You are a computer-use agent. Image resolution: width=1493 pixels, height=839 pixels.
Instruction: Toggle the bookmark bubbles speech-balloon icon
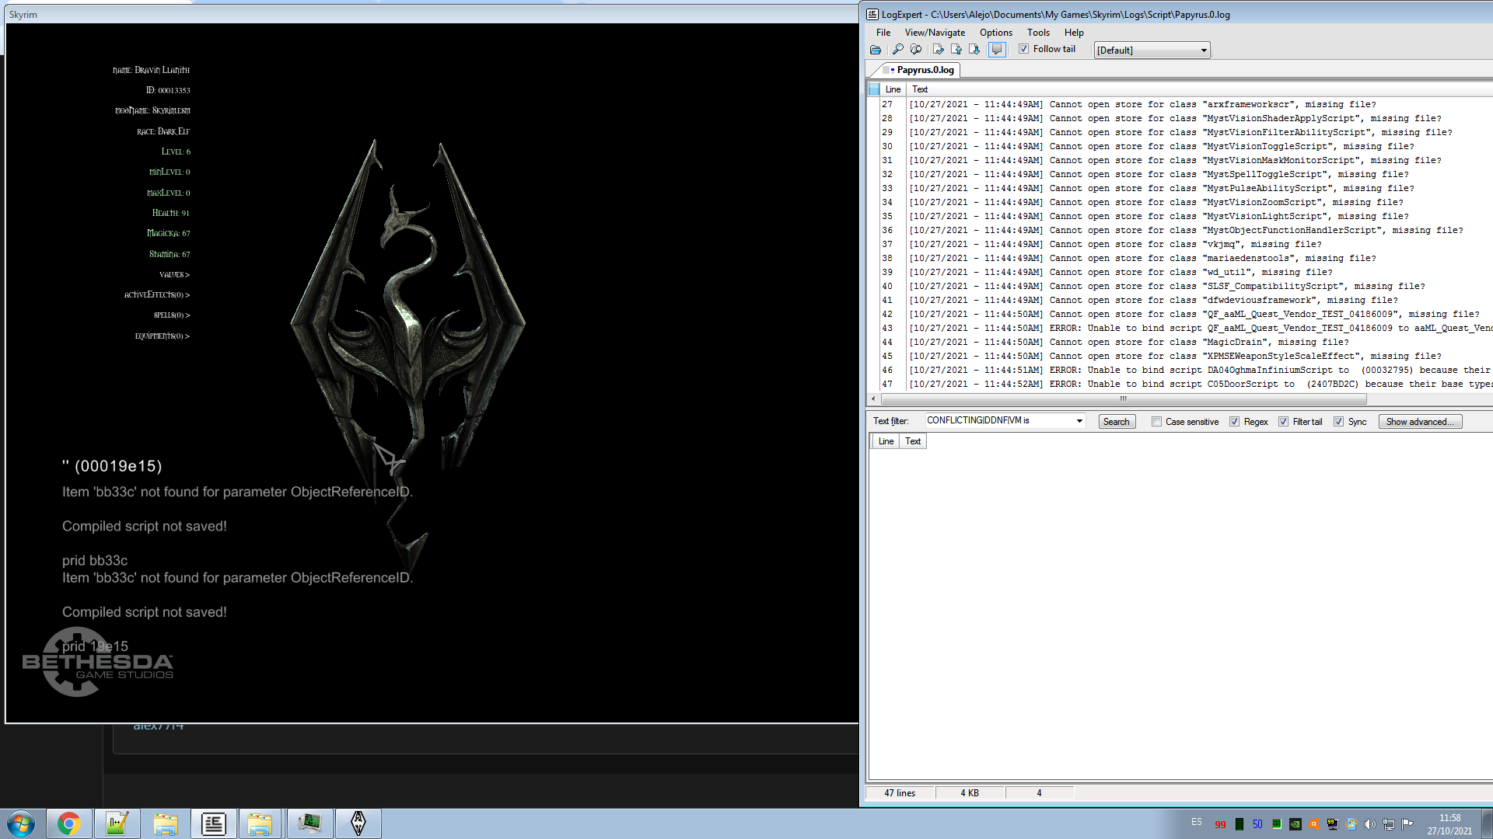click(x=997, y=50)
